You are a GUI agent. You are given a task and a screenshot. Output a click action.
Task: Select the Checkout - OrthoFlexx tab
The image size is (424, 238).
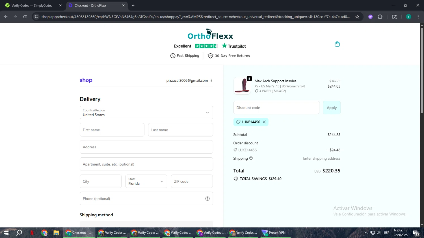tap(97, 5)
